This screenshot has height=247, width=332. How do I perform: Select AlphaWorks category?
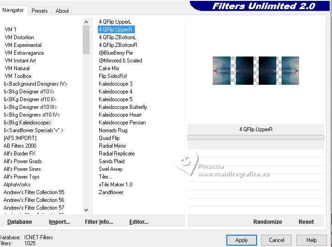click(17, 185)
